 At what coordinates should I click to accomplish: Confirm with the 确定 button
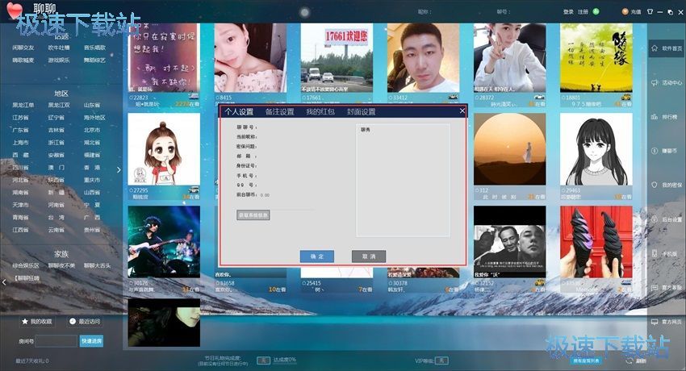tap(317, 256)
